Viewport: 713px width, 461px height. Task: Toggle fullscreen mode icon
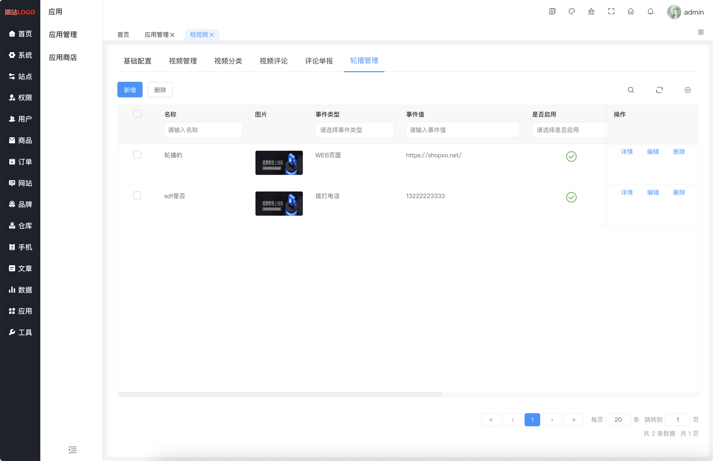pyautogui.click(x=611, y=12)
